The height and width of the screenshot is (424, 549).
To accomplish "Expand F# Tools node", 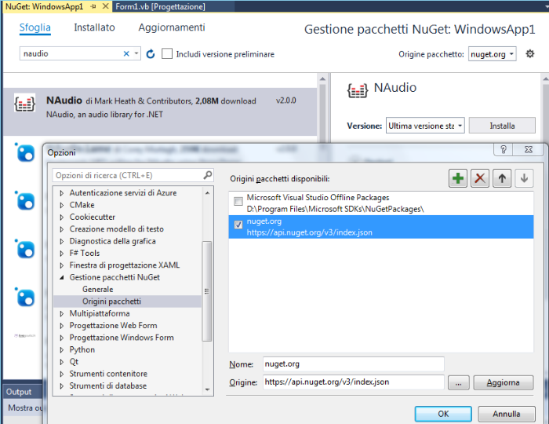I will tap(62, 254).
